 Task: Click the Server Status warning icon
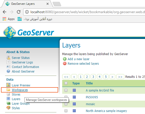tap(8, 58)
